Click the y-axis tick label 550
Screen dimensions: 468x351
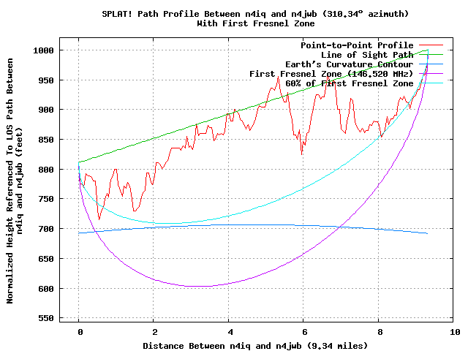pyautogui.click(x=46, y=318)
